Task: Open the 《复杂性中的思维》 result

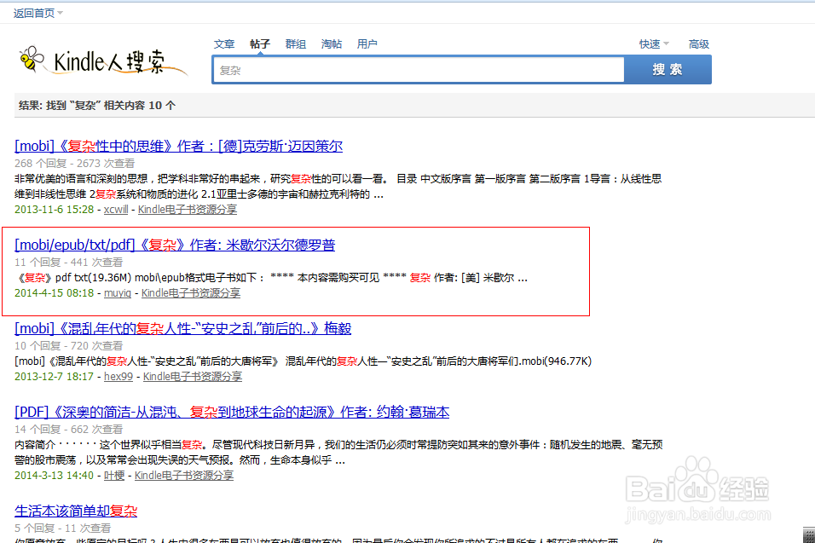Action: [x=179, y=146]
